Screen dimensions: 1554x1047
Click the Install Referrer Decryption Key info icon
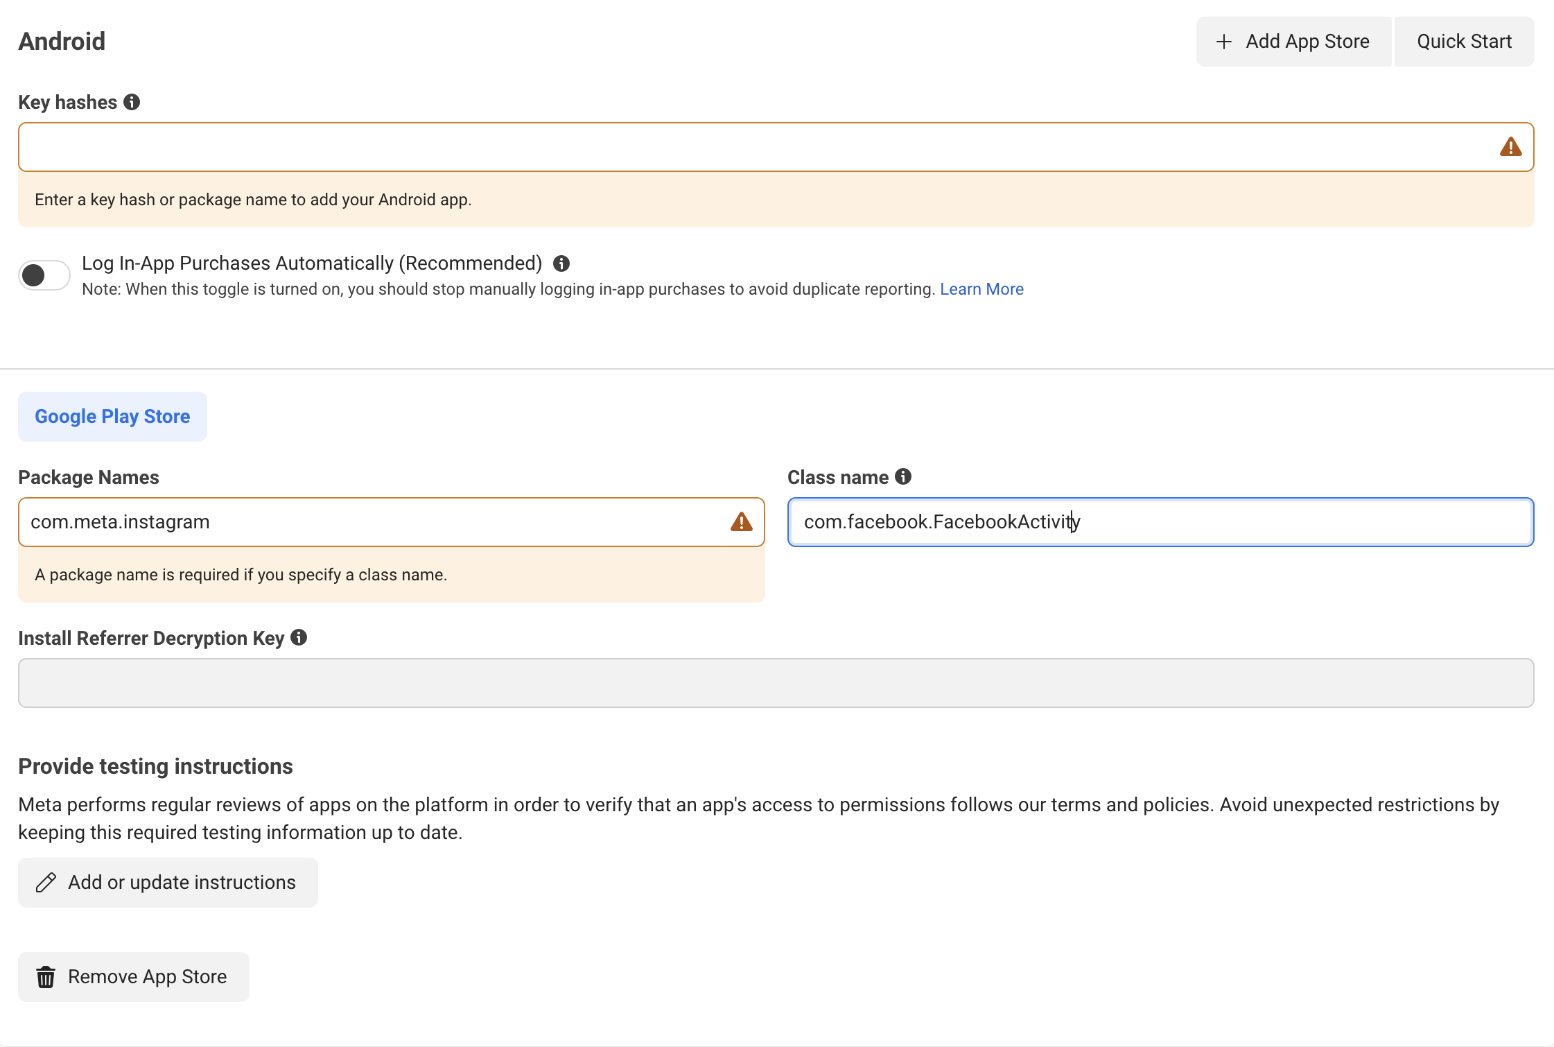coord(299,637)
